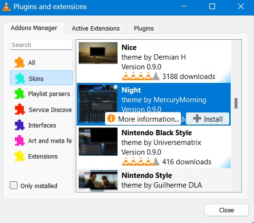Screen dimensions: 254x223
Task: Click the VLC cone icon in title bar
Action: pyautogui.click(x=6, y=6)
